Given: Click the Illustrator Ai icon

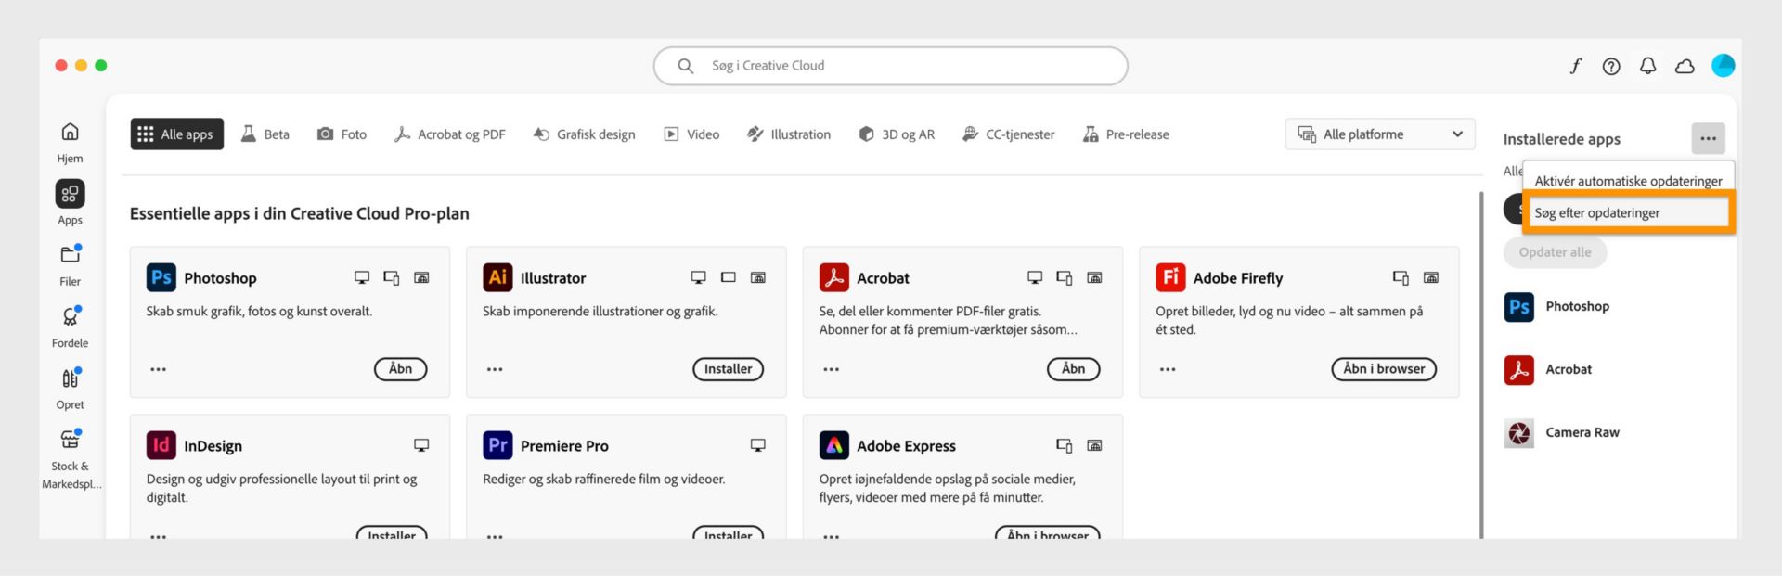Looking at the screenshot, I should pyautogui.click(x=497, y=277).
